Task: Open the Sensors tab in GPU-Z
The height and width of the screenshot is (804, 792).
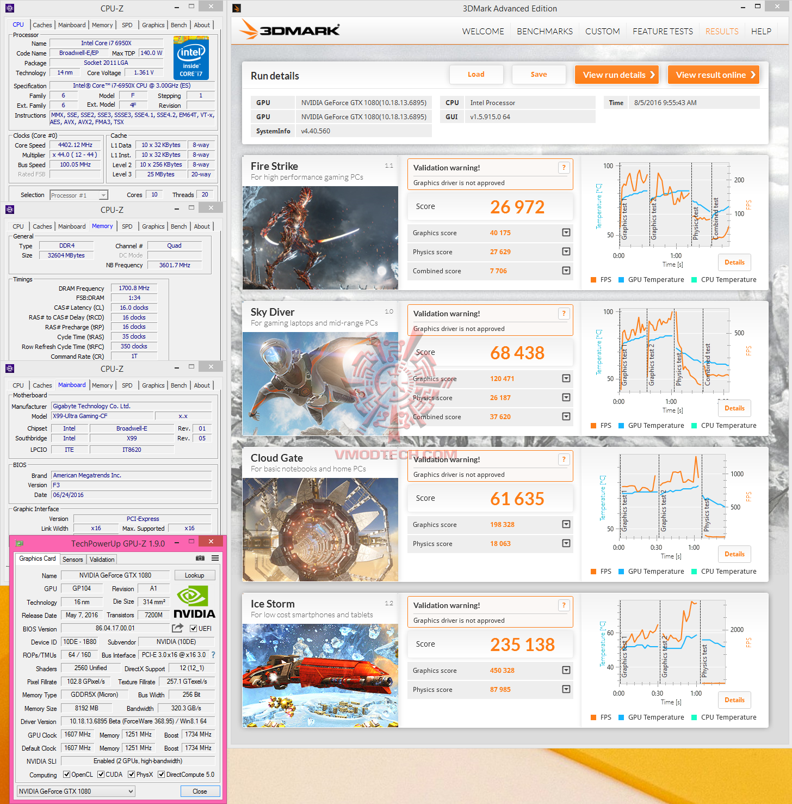Action: point(73,560)
